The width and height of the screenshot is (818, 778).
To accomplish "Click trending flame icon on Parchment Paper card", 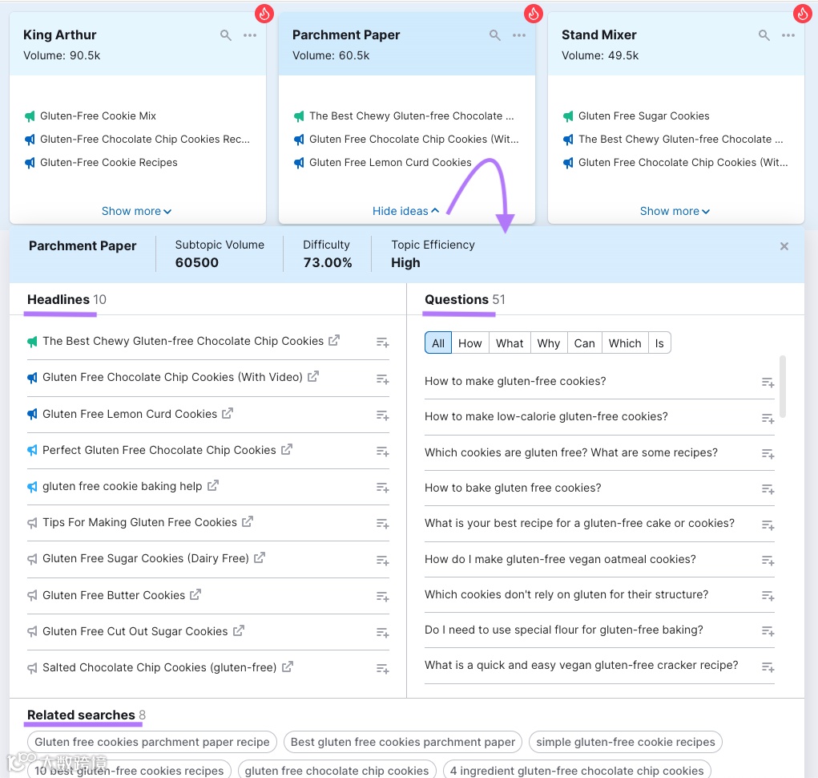I will coord(534,14).
